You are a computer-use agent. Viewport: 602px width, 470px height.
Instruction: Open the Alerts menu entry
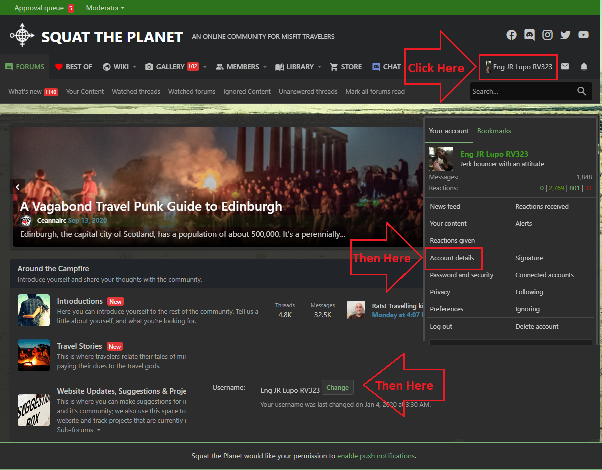click(x=523, y=223)
